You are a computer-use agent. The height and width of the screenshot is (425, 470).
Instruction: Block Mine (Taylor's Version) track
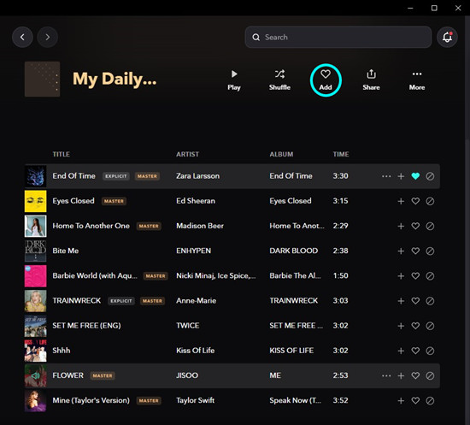430,401
